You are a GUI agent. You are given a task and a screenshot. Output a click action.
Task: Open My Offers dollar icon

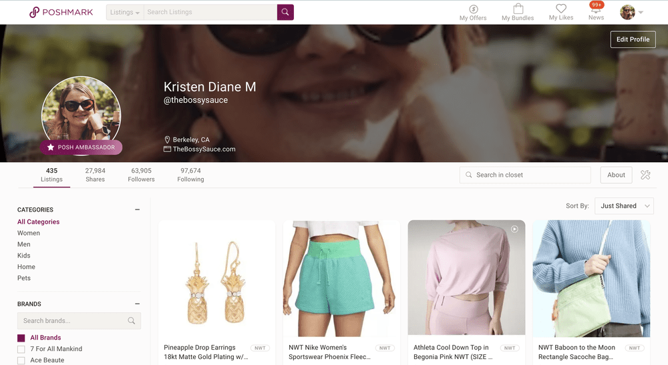[473, 9]
